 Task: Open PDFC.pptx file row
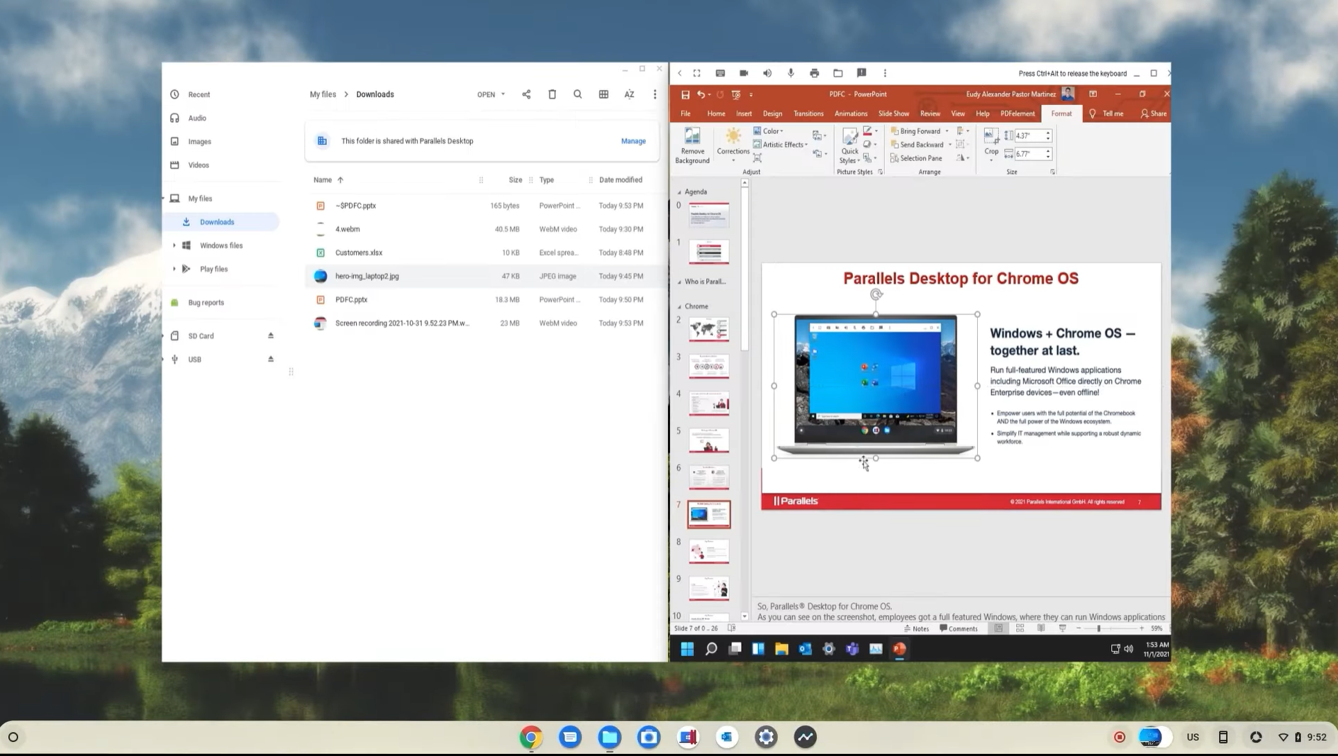coord(486,299)
